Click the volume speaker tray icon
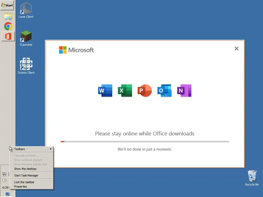 click(x=4, y=180)
